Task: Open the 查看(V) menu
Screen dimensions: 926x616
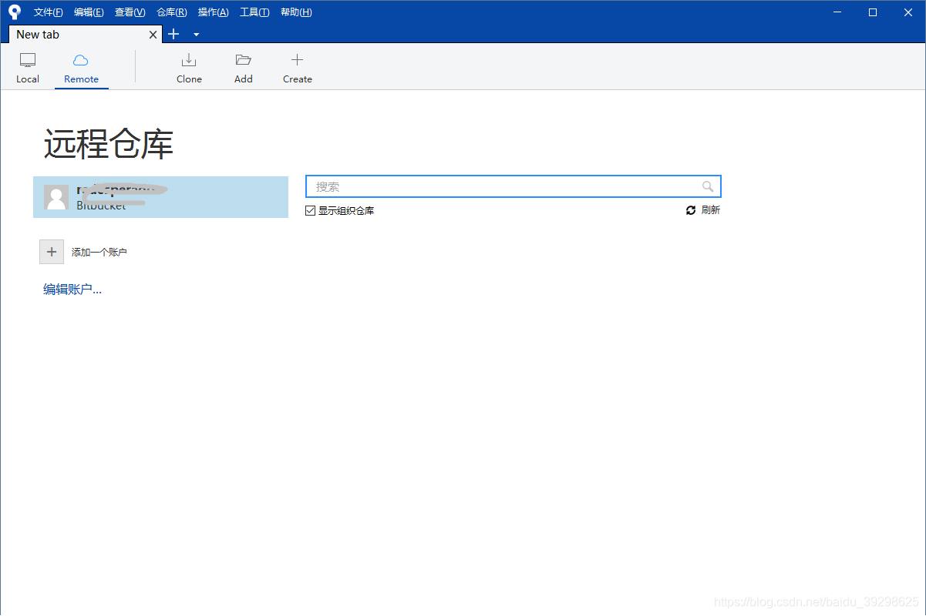Action: (130, 12)
